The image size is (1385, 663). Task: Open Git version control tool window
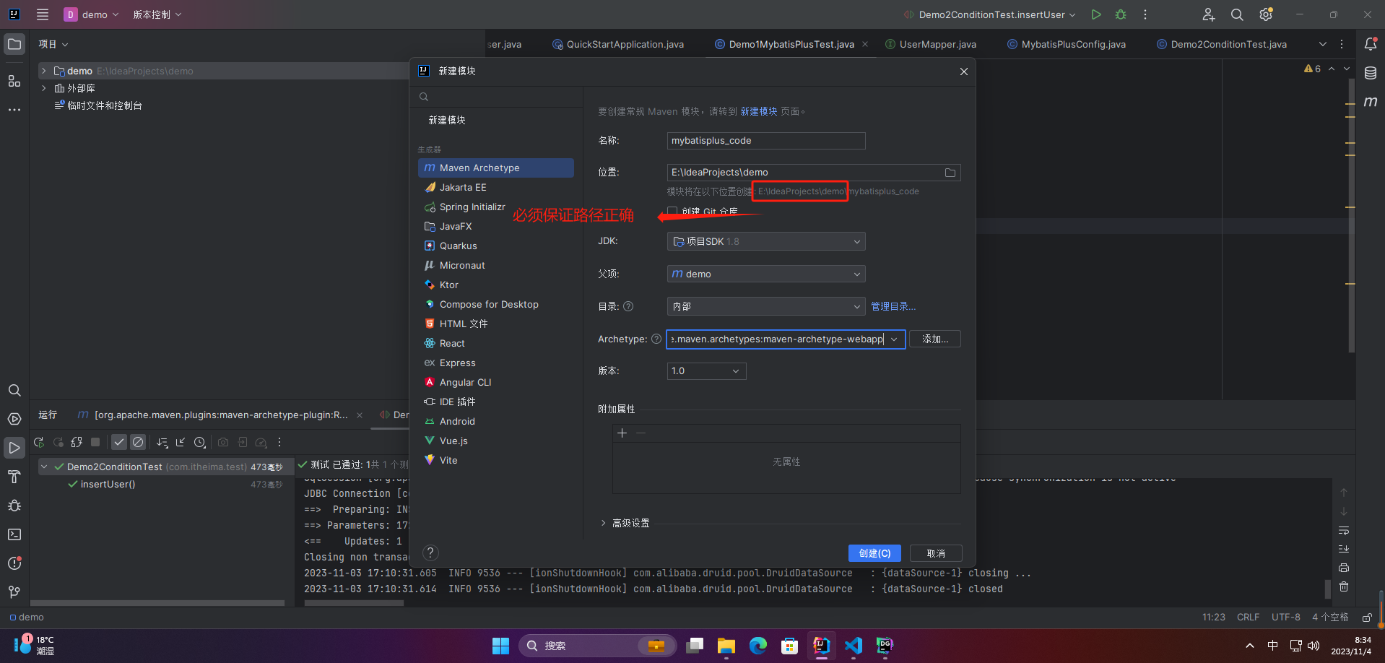(14, 592)
